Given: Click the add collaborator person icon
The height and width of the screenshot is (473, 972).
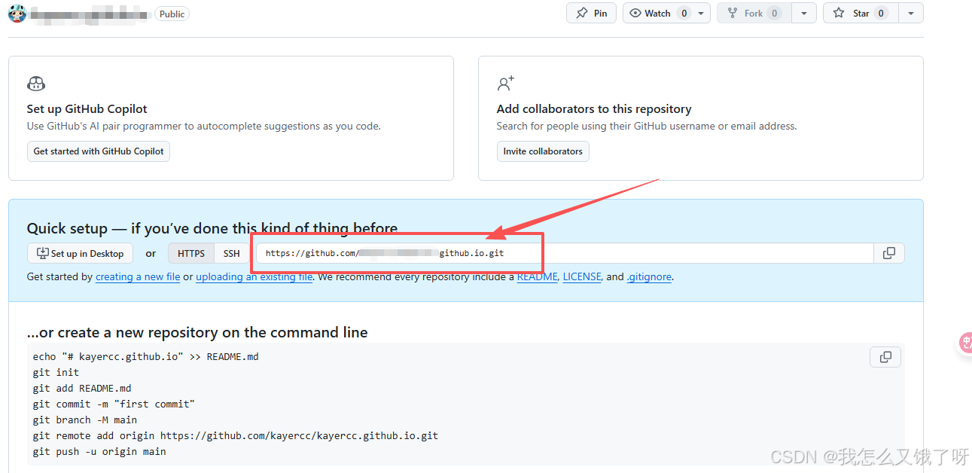Looking at the screenshot, I should [505, 83].
